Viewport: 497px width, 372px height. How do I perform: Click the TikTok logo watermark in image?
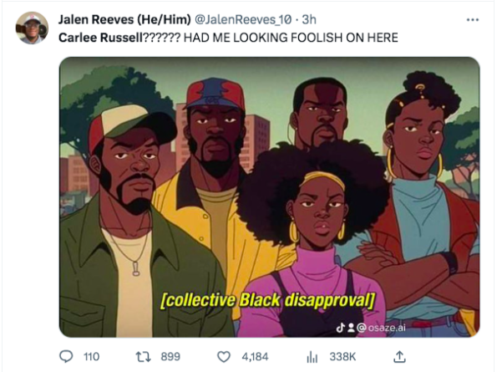click(x=341, y=328)
